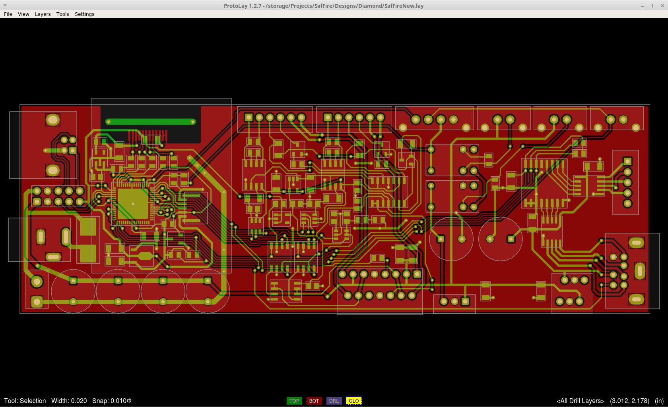Open the window menu arrow in title bar
This screenshot has width=668, height=407.
pyautogui.click(x=5, y=6)
